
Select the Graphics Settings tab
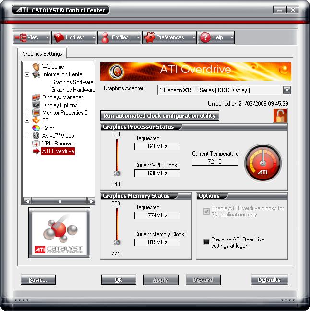42,54
